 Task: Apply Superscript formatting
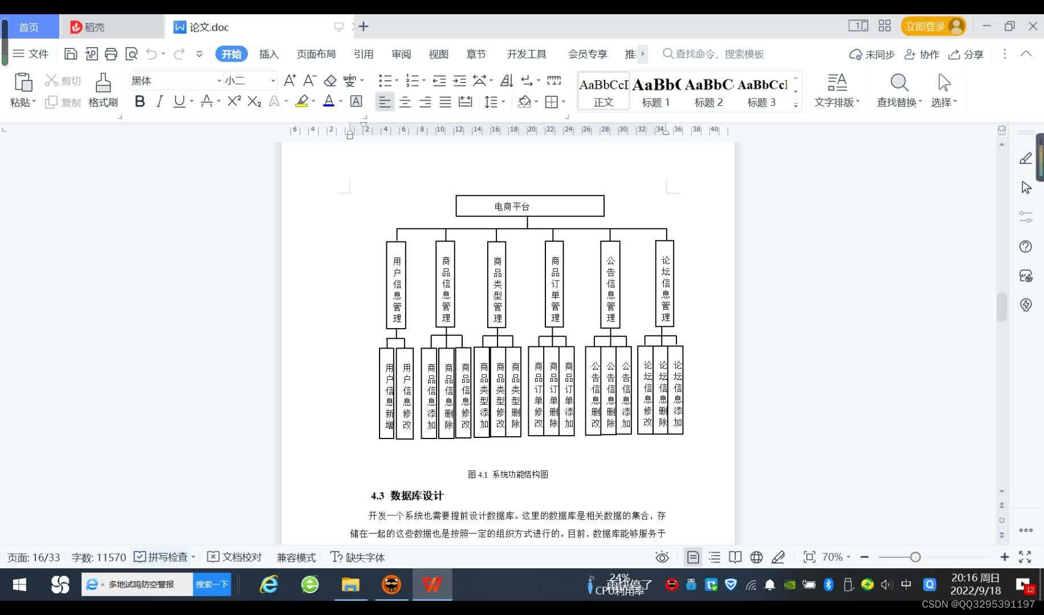point(234,101)
